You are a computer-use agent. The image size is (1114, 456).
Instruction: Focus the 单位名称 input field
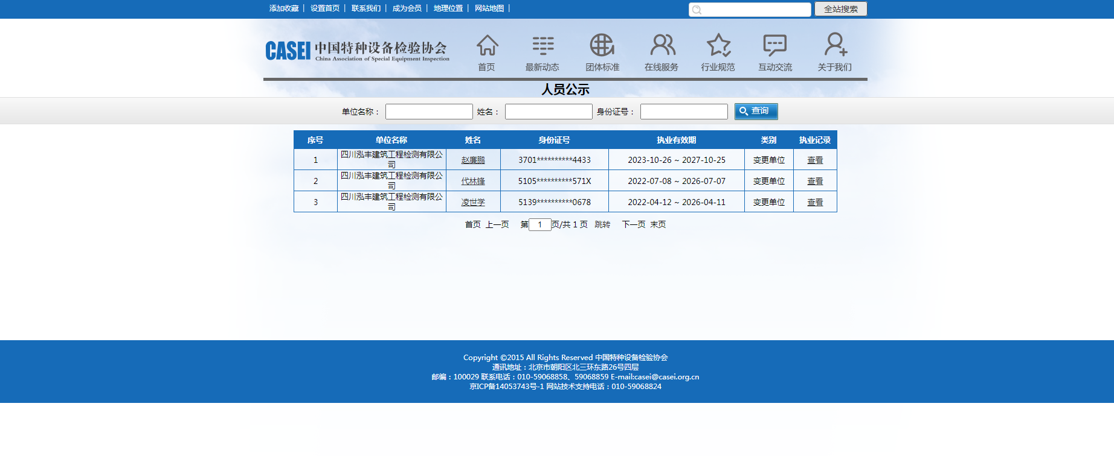pyautogui.click(x=429, y=112)
